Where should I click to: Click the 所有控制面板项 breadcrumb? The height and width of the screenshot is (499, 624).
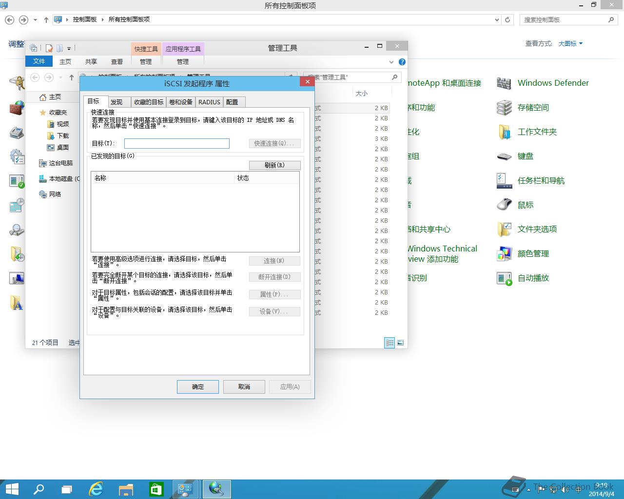coord(129,19)
